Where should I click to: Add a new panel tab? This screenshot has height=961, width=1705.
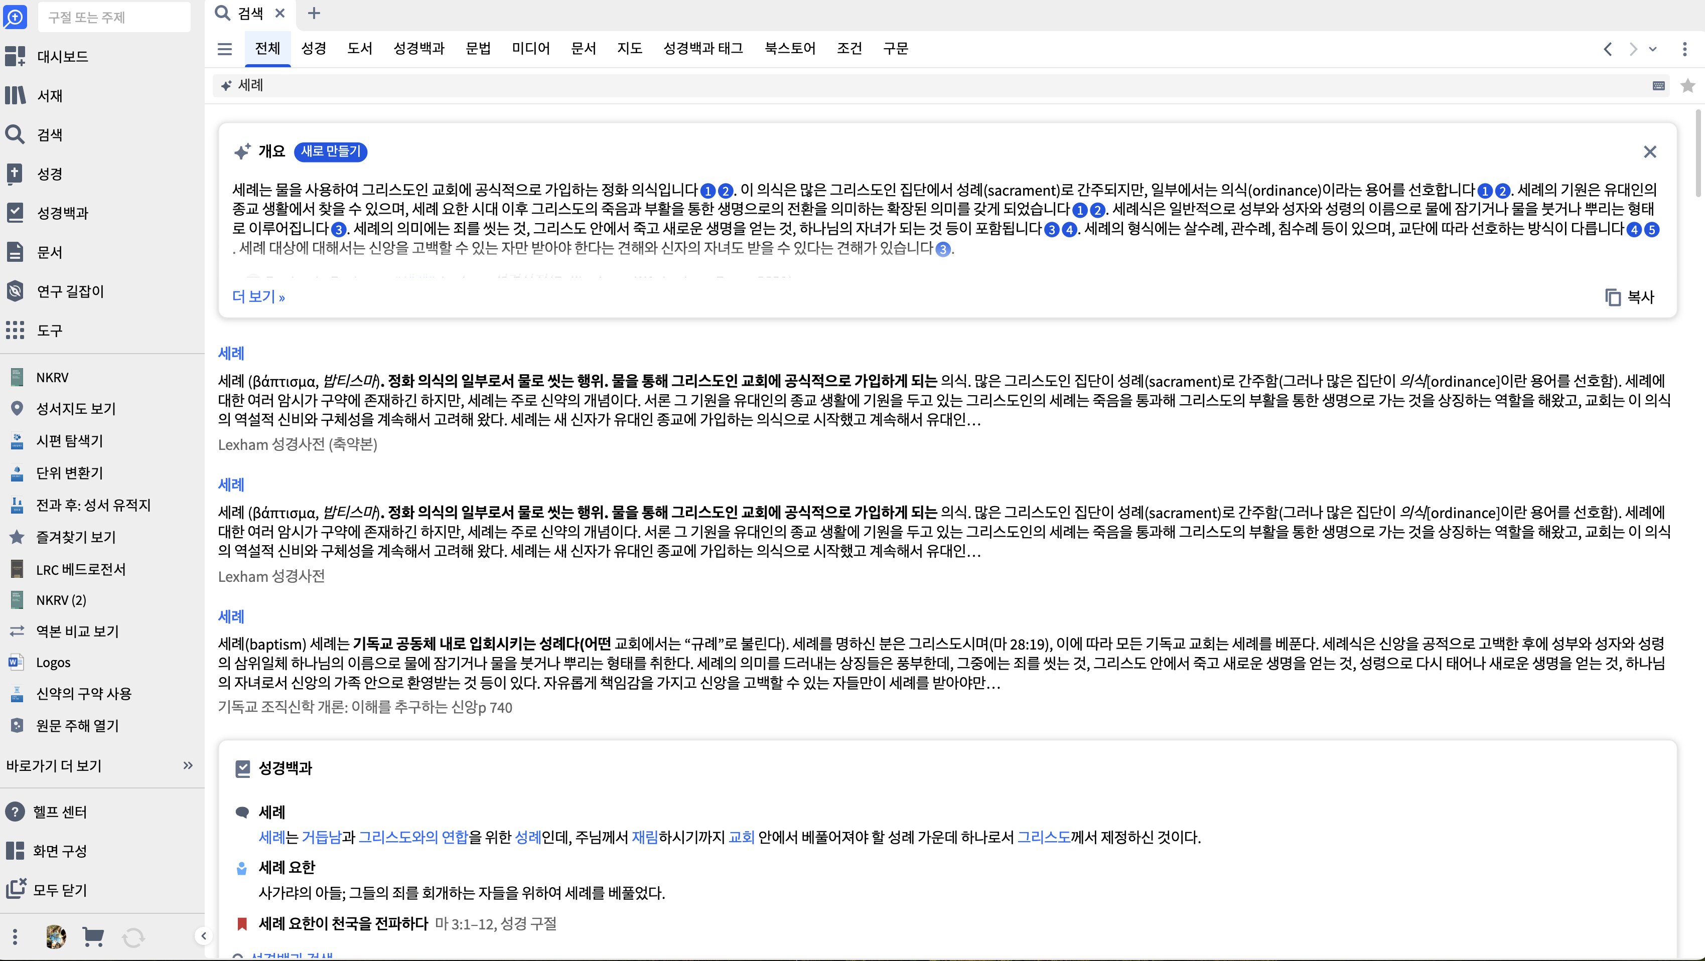point(315,13)
